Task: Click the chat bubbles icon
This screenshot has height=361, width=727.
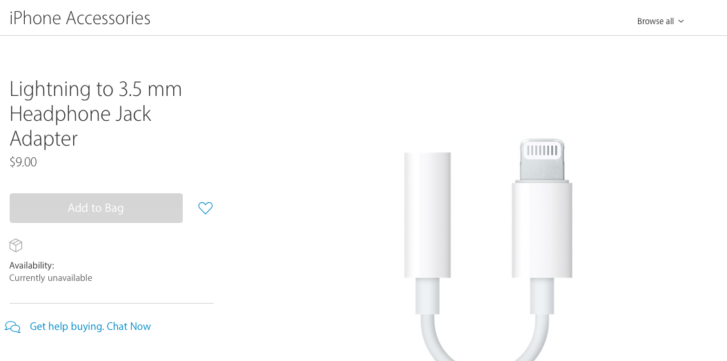Action: pos(12,327)
